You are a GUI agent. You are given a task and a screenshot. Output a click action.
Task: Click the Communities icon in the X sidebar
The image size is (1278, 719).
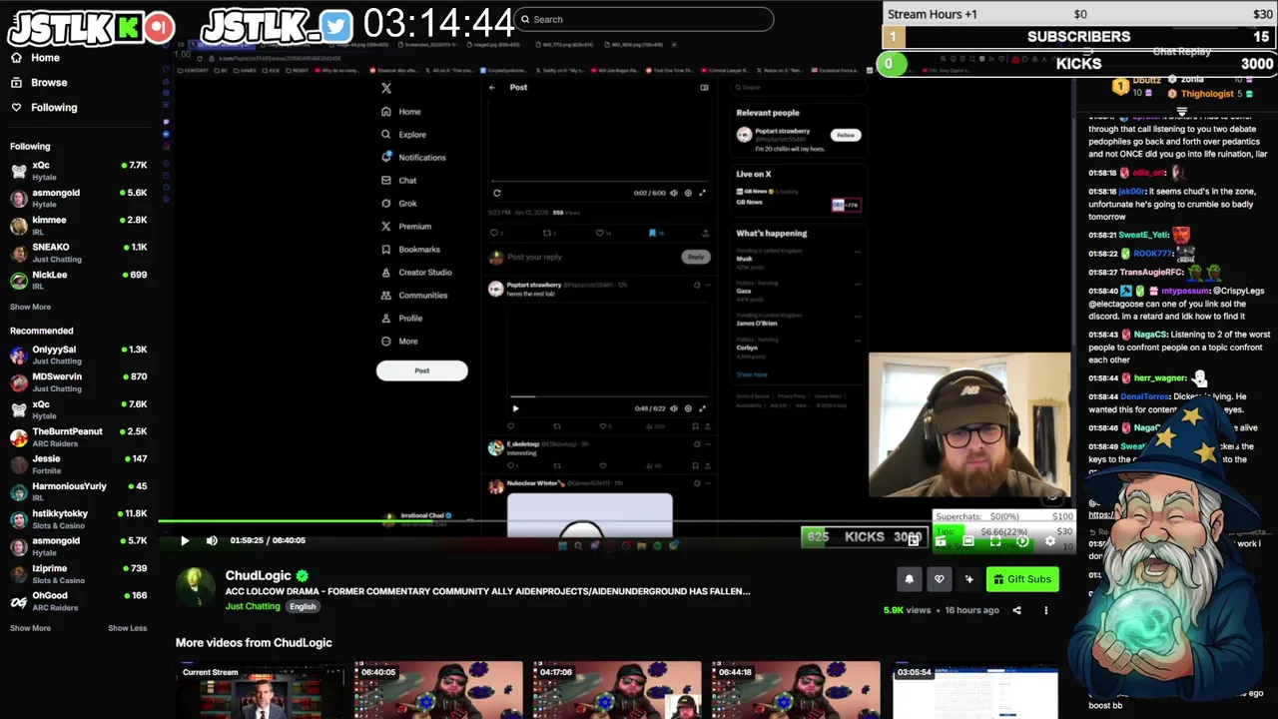point(386,295)
